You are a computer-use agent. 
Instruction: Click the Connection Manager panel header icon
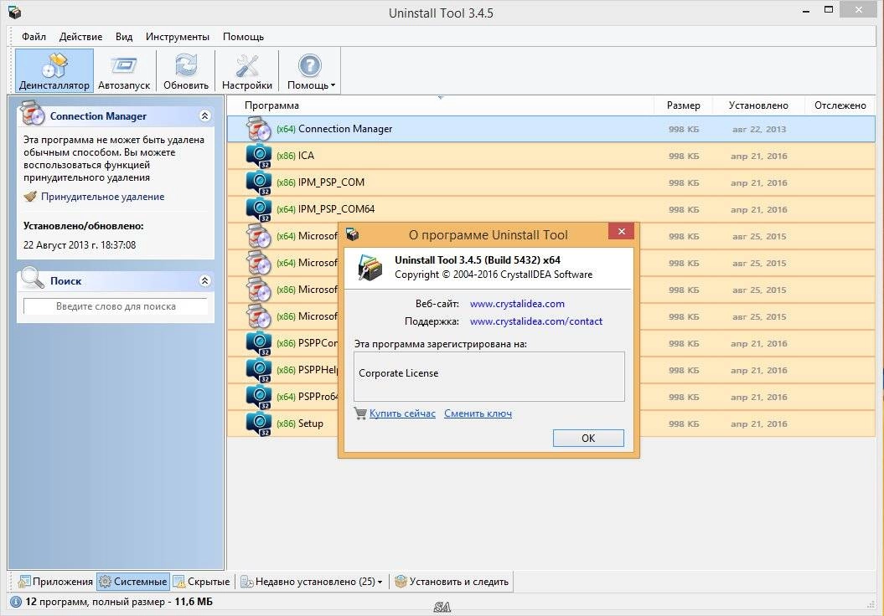(32, 114)
